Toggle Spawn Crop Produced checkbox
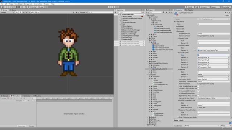This screenshot has width=232, height=130. point(198,96)
